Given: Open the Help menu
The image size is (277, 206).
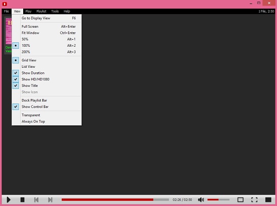Looking at the screenshot, I should (67, 11).
